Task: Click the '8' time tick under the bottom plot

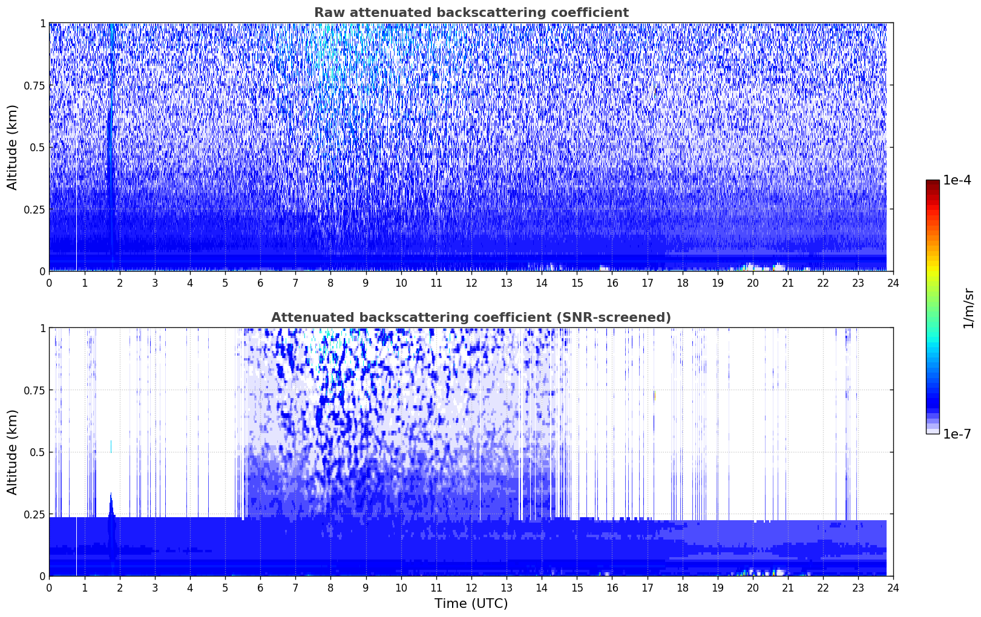Action: click(330, 587)
